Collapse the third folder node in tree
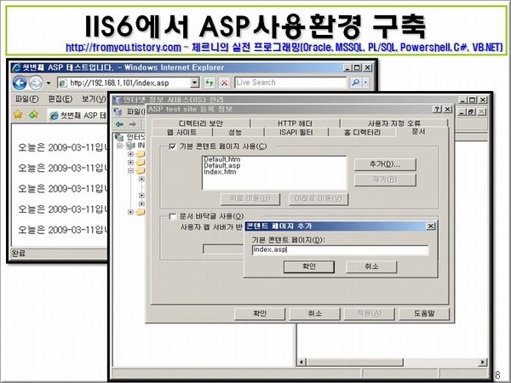This screenshot has width=511, height=383. click(x=130, y=170)
